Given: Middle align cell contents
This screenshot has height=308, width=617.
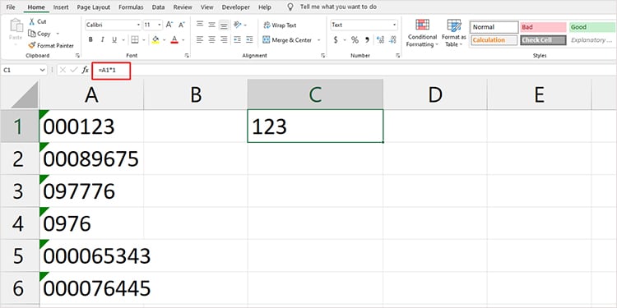Looking at the screenshot, I should [x=211, y=25].
